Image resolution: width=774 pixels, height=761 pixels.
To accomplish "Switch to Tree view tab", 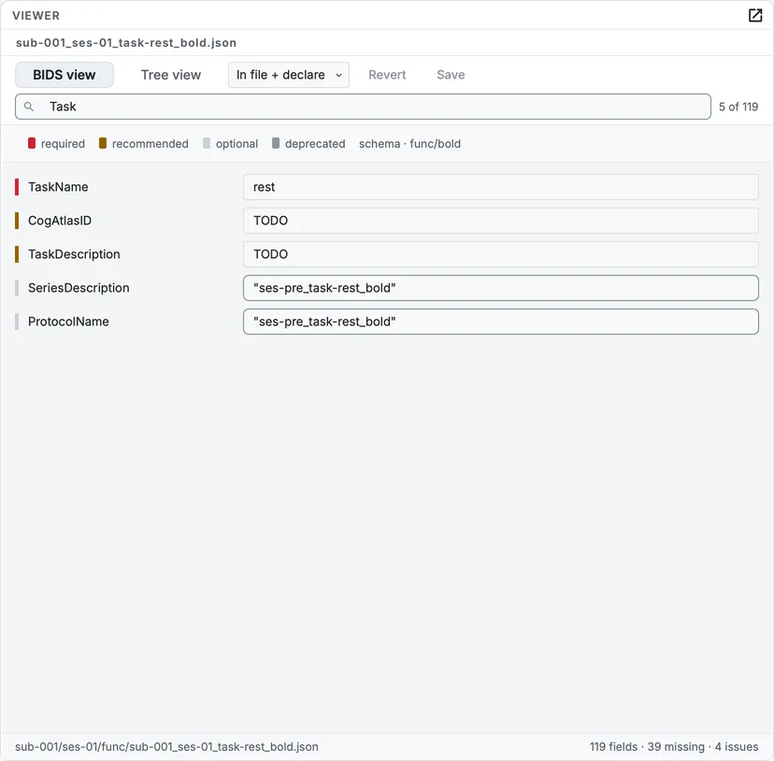I will [x=171, y=75].
